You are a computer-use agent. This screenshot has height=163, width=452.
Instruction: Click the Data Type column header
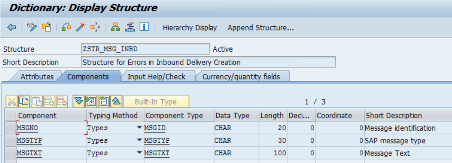click(237, 116)
